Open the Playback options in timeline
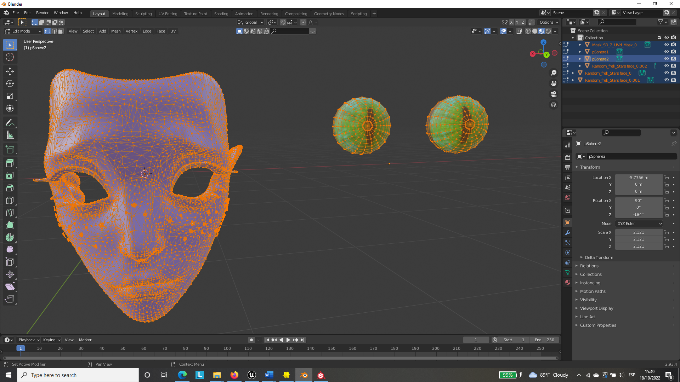680x382 pixels. click(28, 340)
